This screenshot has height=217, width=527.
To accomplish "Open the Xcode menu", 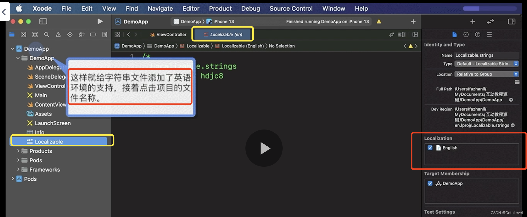I will pyautogui.click(x=42, y=9).
